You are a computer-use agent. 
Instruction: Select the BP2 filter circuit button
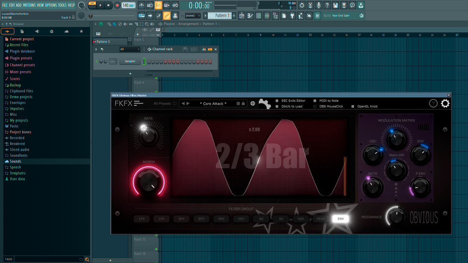click(x=201, y=219)
